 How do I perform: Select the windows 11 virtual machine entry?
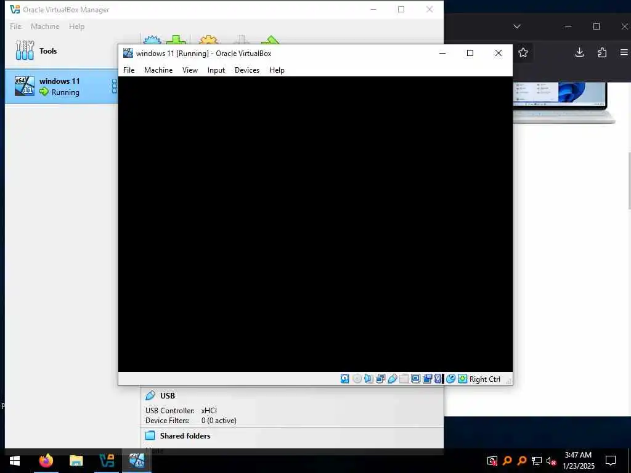click(61, 86)
